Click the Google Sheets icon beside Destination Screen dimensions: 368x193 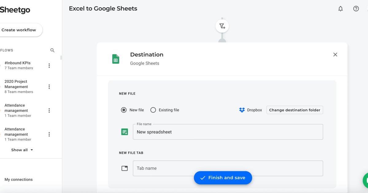(115, 59)
